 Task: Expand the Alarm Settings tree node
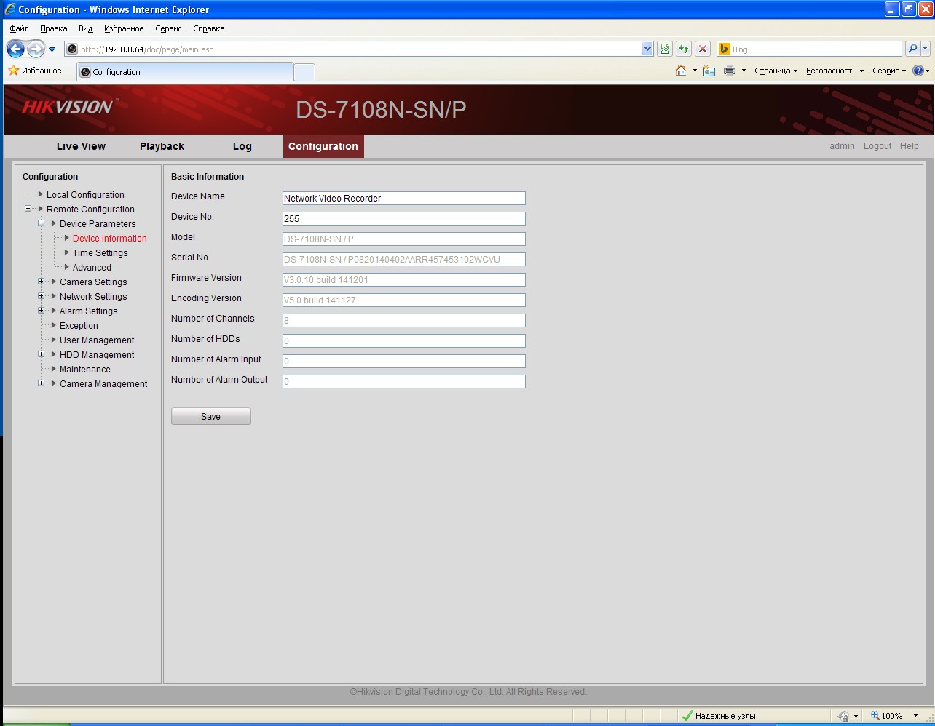(x=42, y=311)
